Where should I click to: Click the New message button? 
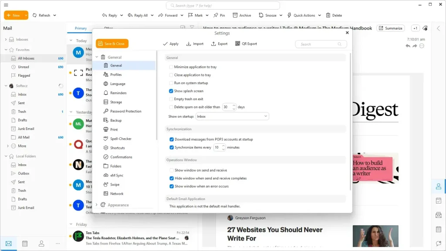(14, 15)
